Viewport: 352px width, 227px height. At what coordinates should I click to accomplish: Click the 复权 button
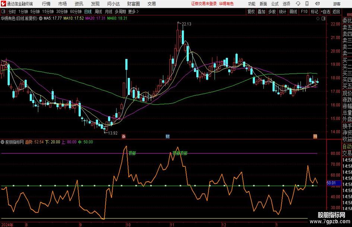(251, 12)
